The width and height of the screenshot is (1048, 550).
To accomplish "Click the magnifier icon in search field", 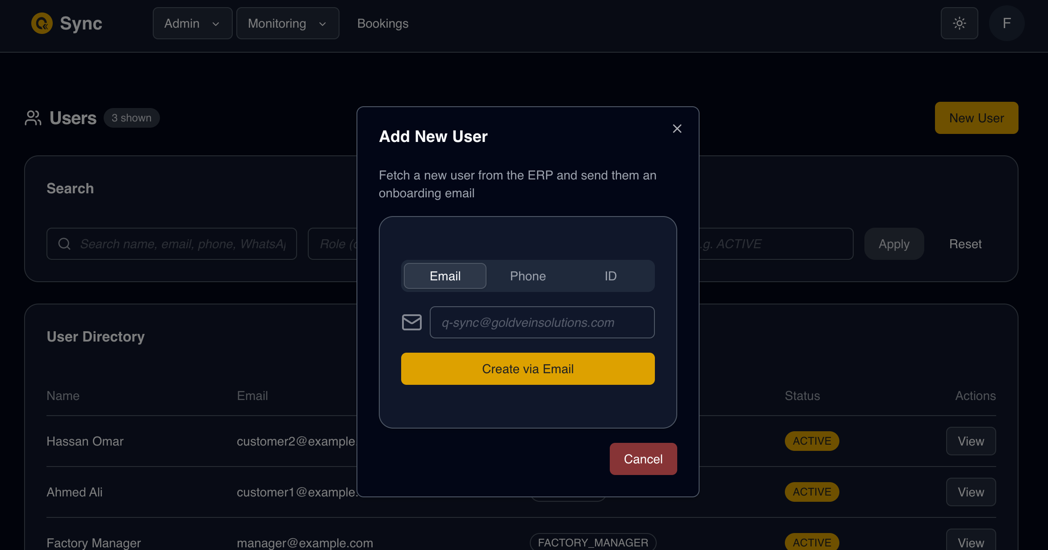I will (64, 244).
